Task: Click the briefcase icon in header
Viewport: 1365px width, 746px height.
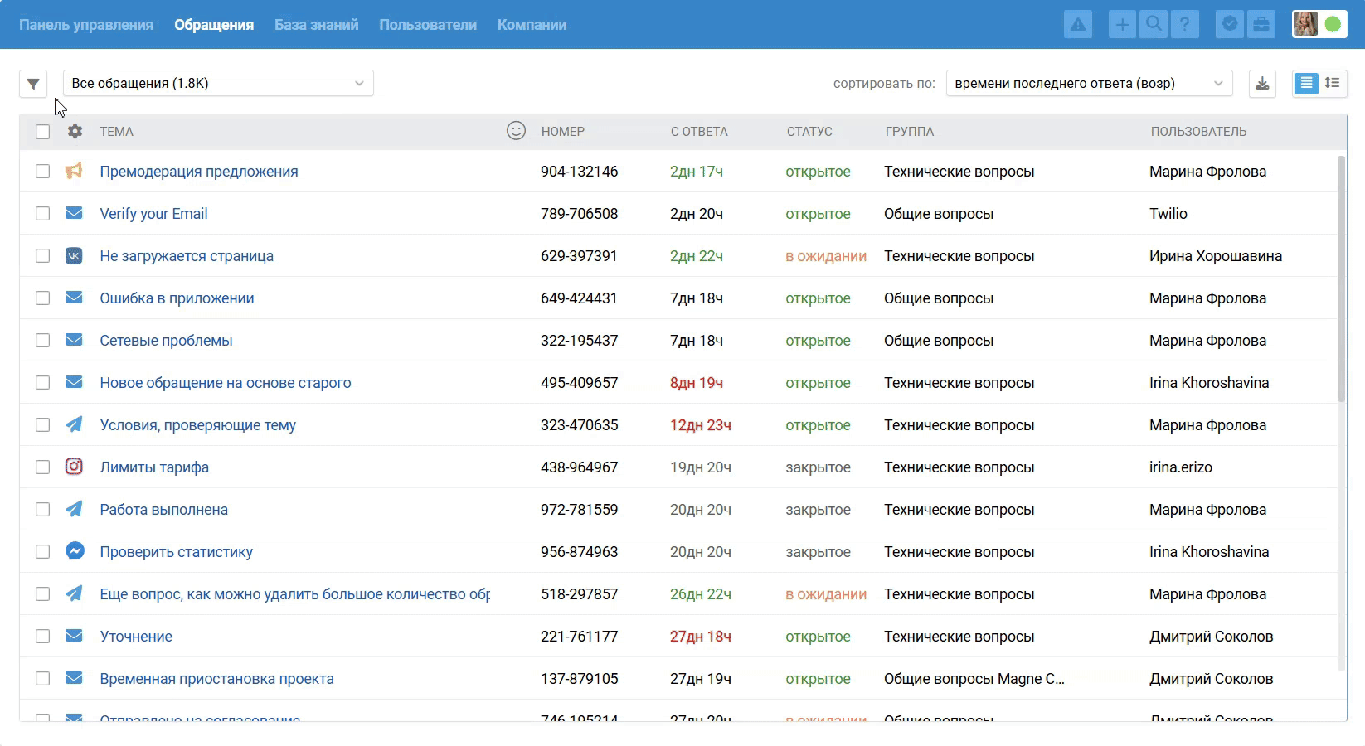Action: pos(1261,25)
